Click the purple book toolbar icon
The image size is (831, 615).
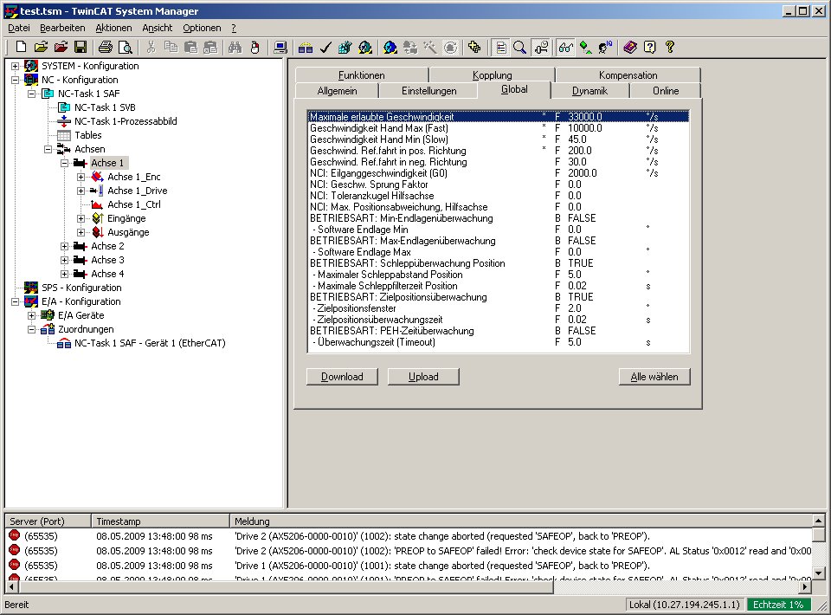click(630, 47)
